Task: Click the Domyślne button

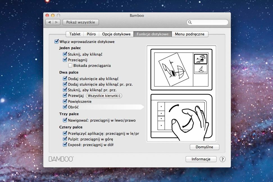Action: tap(204, 147)
